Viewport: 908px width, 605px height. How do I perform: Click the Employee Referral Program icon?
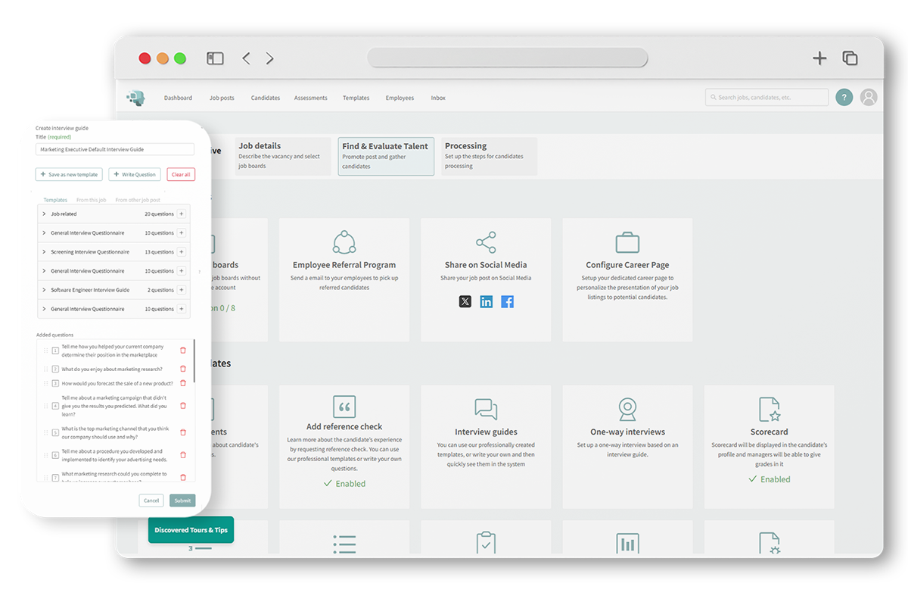pyautogui.click(x=344, y=242)
